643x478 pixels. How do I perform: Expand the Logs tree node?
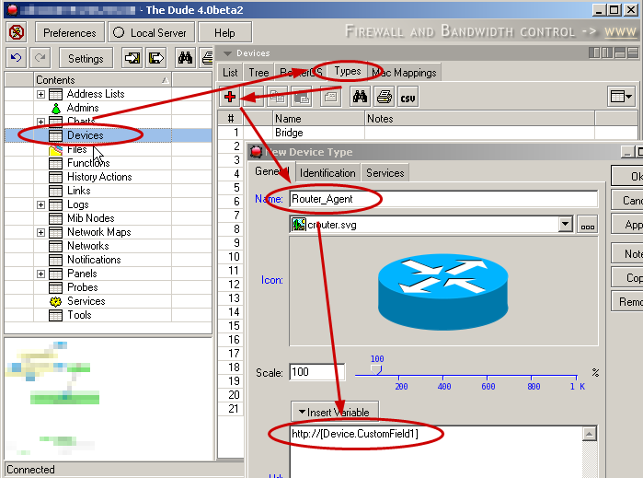(40, 204)
